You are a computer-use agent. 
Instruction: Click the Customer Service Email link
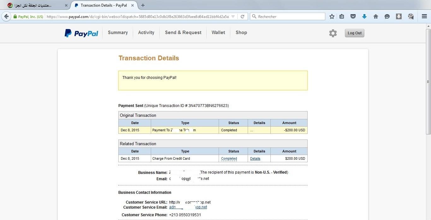(188, 207)
